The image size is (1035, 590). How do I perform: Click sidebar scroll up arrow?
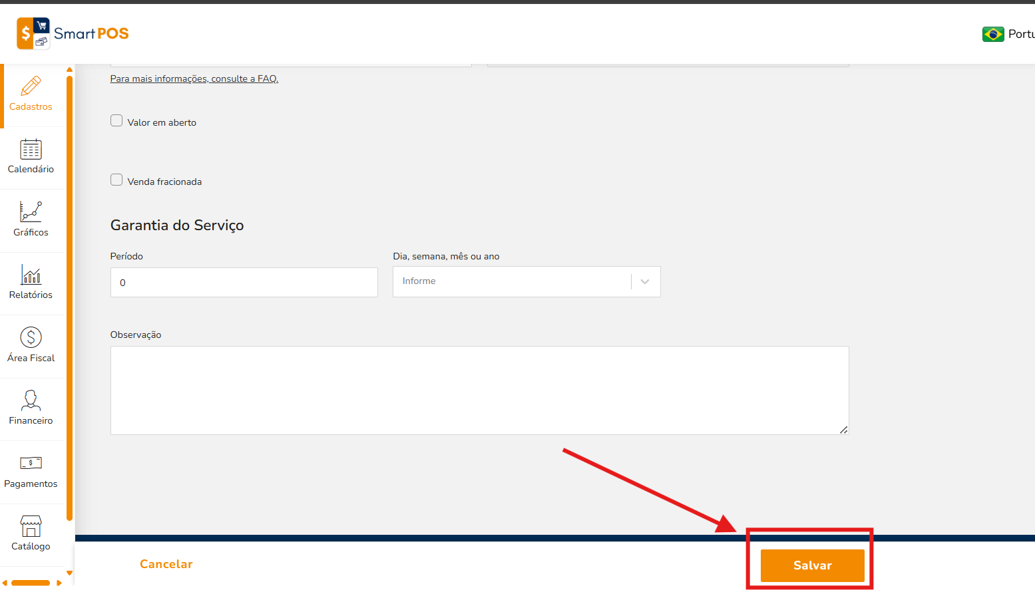pos(69,70)
